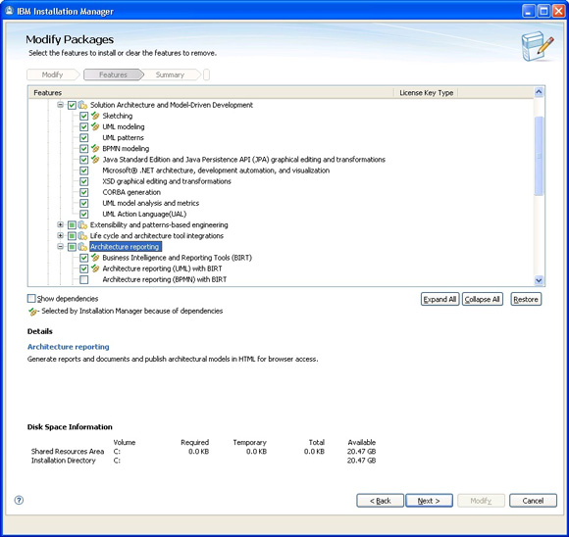Click the Architecture reporting details heading
The height and width of the screenshot is (537, 569).
[69, 347]
